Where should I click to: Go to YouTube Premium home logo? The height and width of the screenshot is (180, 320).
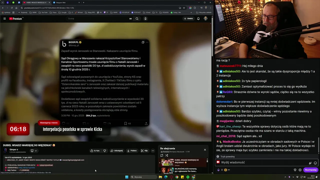pos(16,18)
